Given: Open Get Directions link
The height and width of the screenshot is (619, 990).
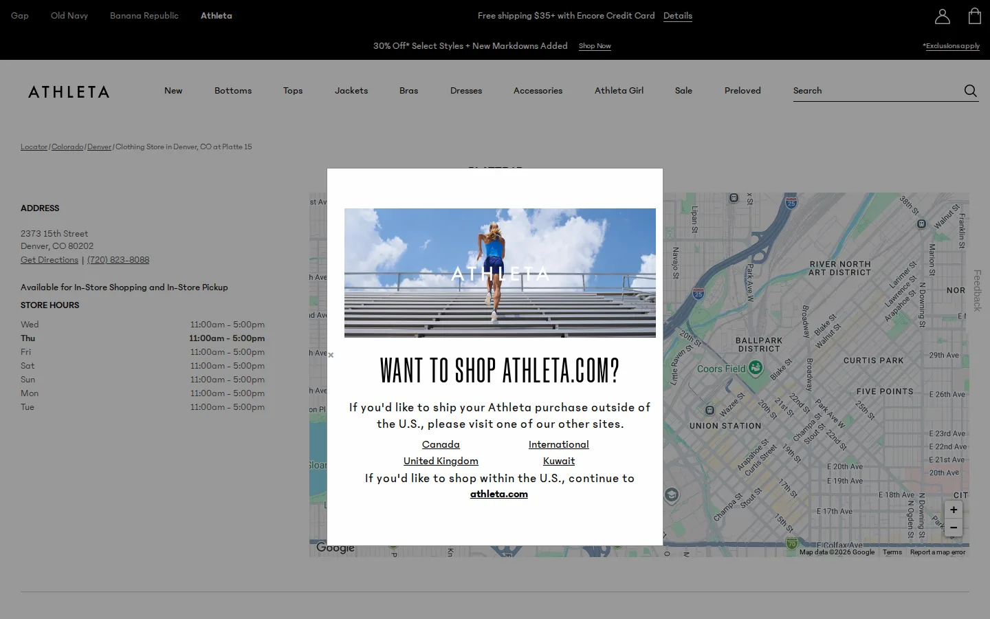Looking at the screenshot, I should [x=49, y=260].
